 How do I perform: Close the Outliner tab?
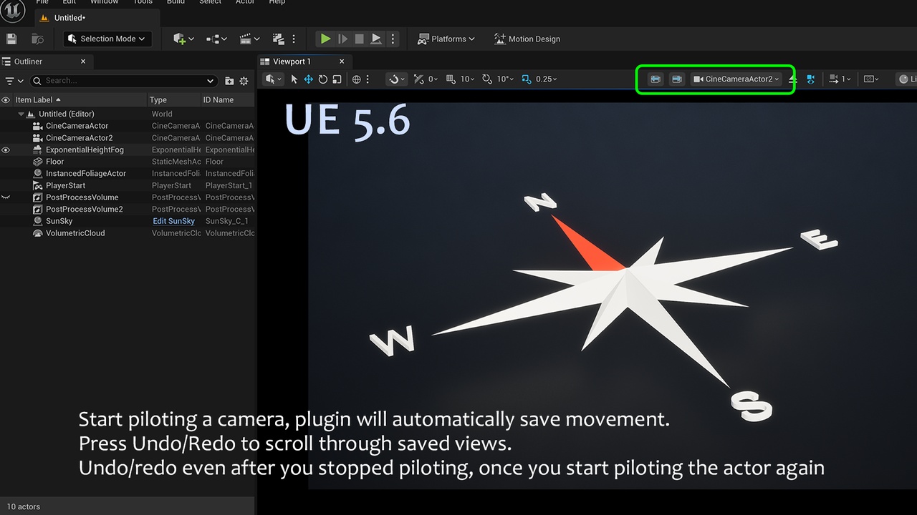83,62
